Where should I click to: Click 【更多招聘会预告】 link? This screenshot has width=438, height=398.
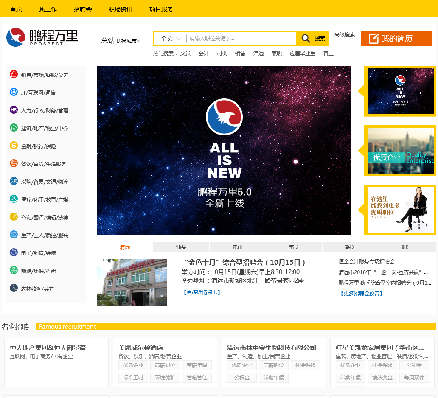[x=361, y=293]
